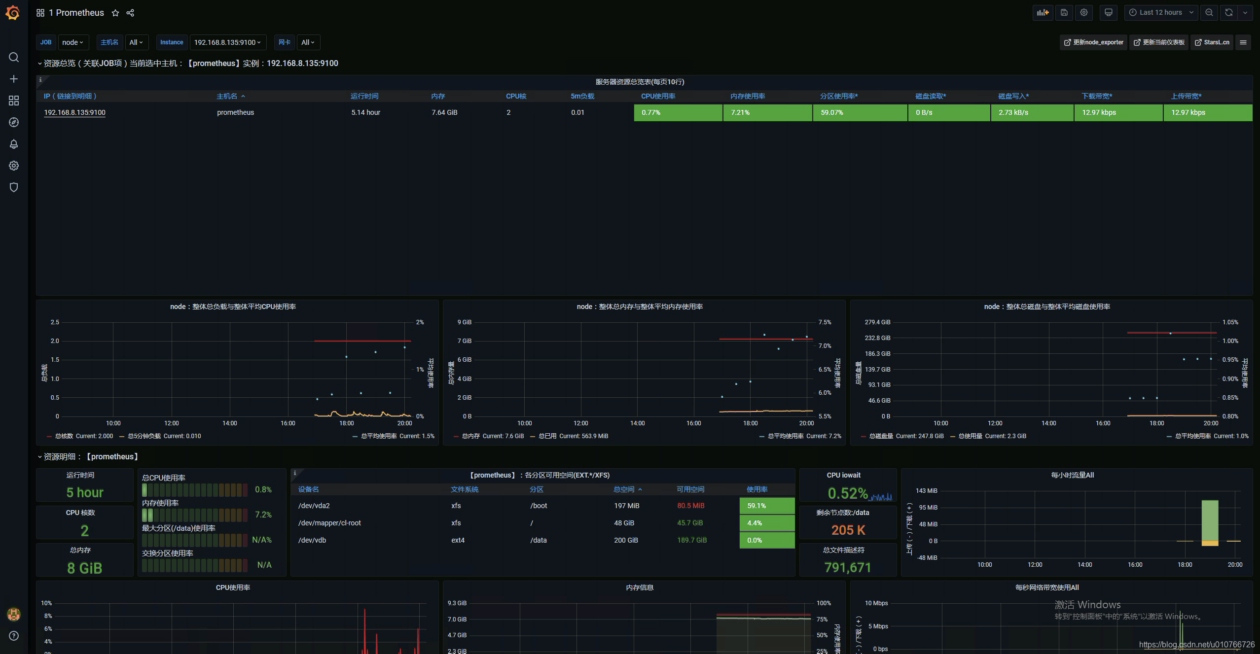This screenshot has width=1260, height=654.
Task: Click the /dev/mapper/cl-root row
Action: pos(543,523)
